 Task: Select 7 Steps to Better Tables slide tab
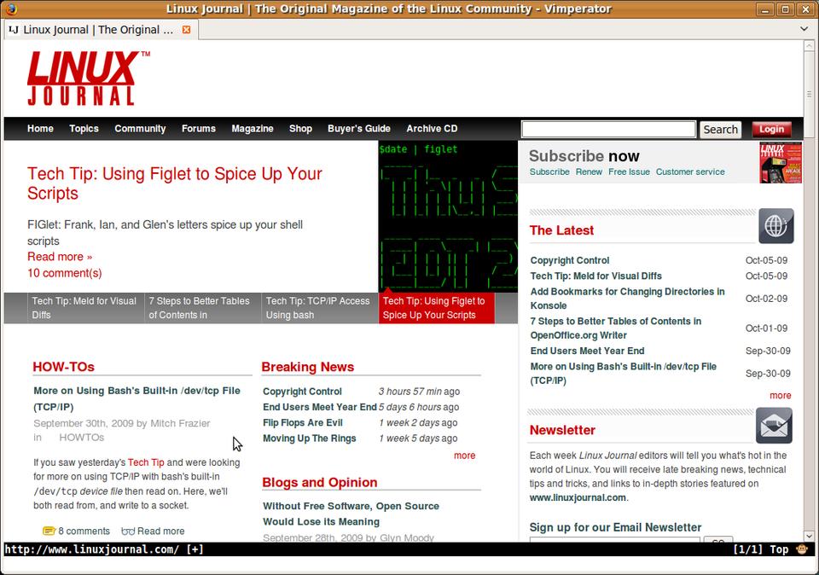(203, 308)
